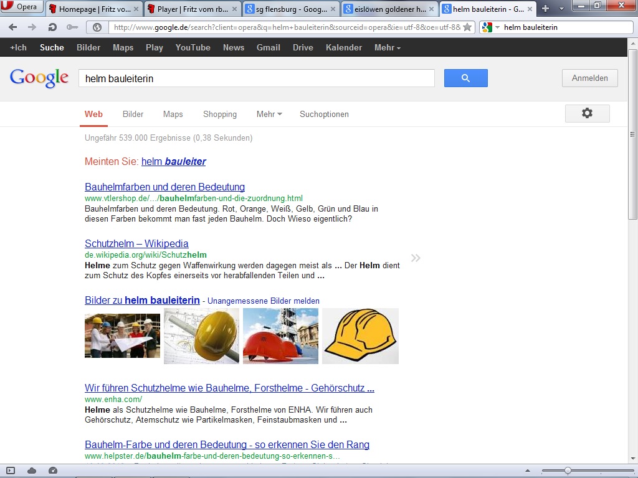Click the vertical scrollbar thumb
The height and width of the screenshot is (478, 638).
[632, 134]
